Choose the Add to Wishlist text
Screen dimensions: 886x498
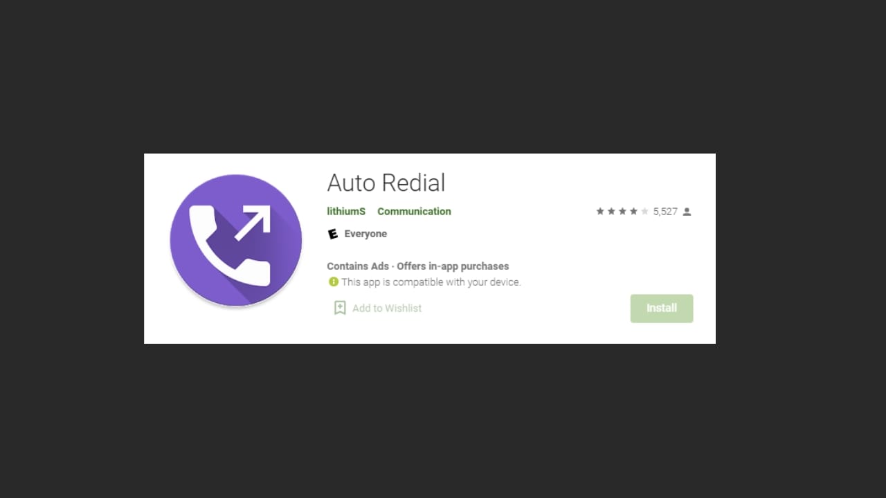pos(387,308)
